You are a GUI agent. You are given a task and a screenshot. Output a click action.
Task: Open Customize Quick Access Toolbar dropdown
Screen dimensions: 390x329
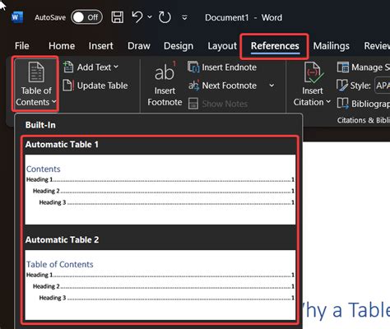click(184, 17)
